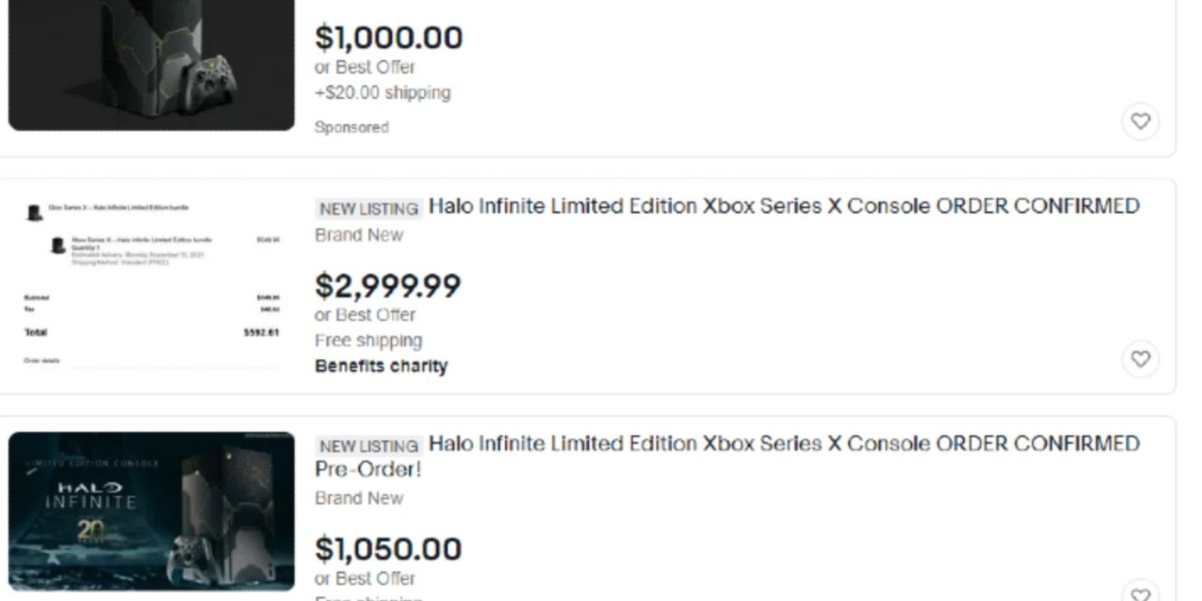Click the NEW LISTING badge on the $2,999.99 item

pos(369,208)
